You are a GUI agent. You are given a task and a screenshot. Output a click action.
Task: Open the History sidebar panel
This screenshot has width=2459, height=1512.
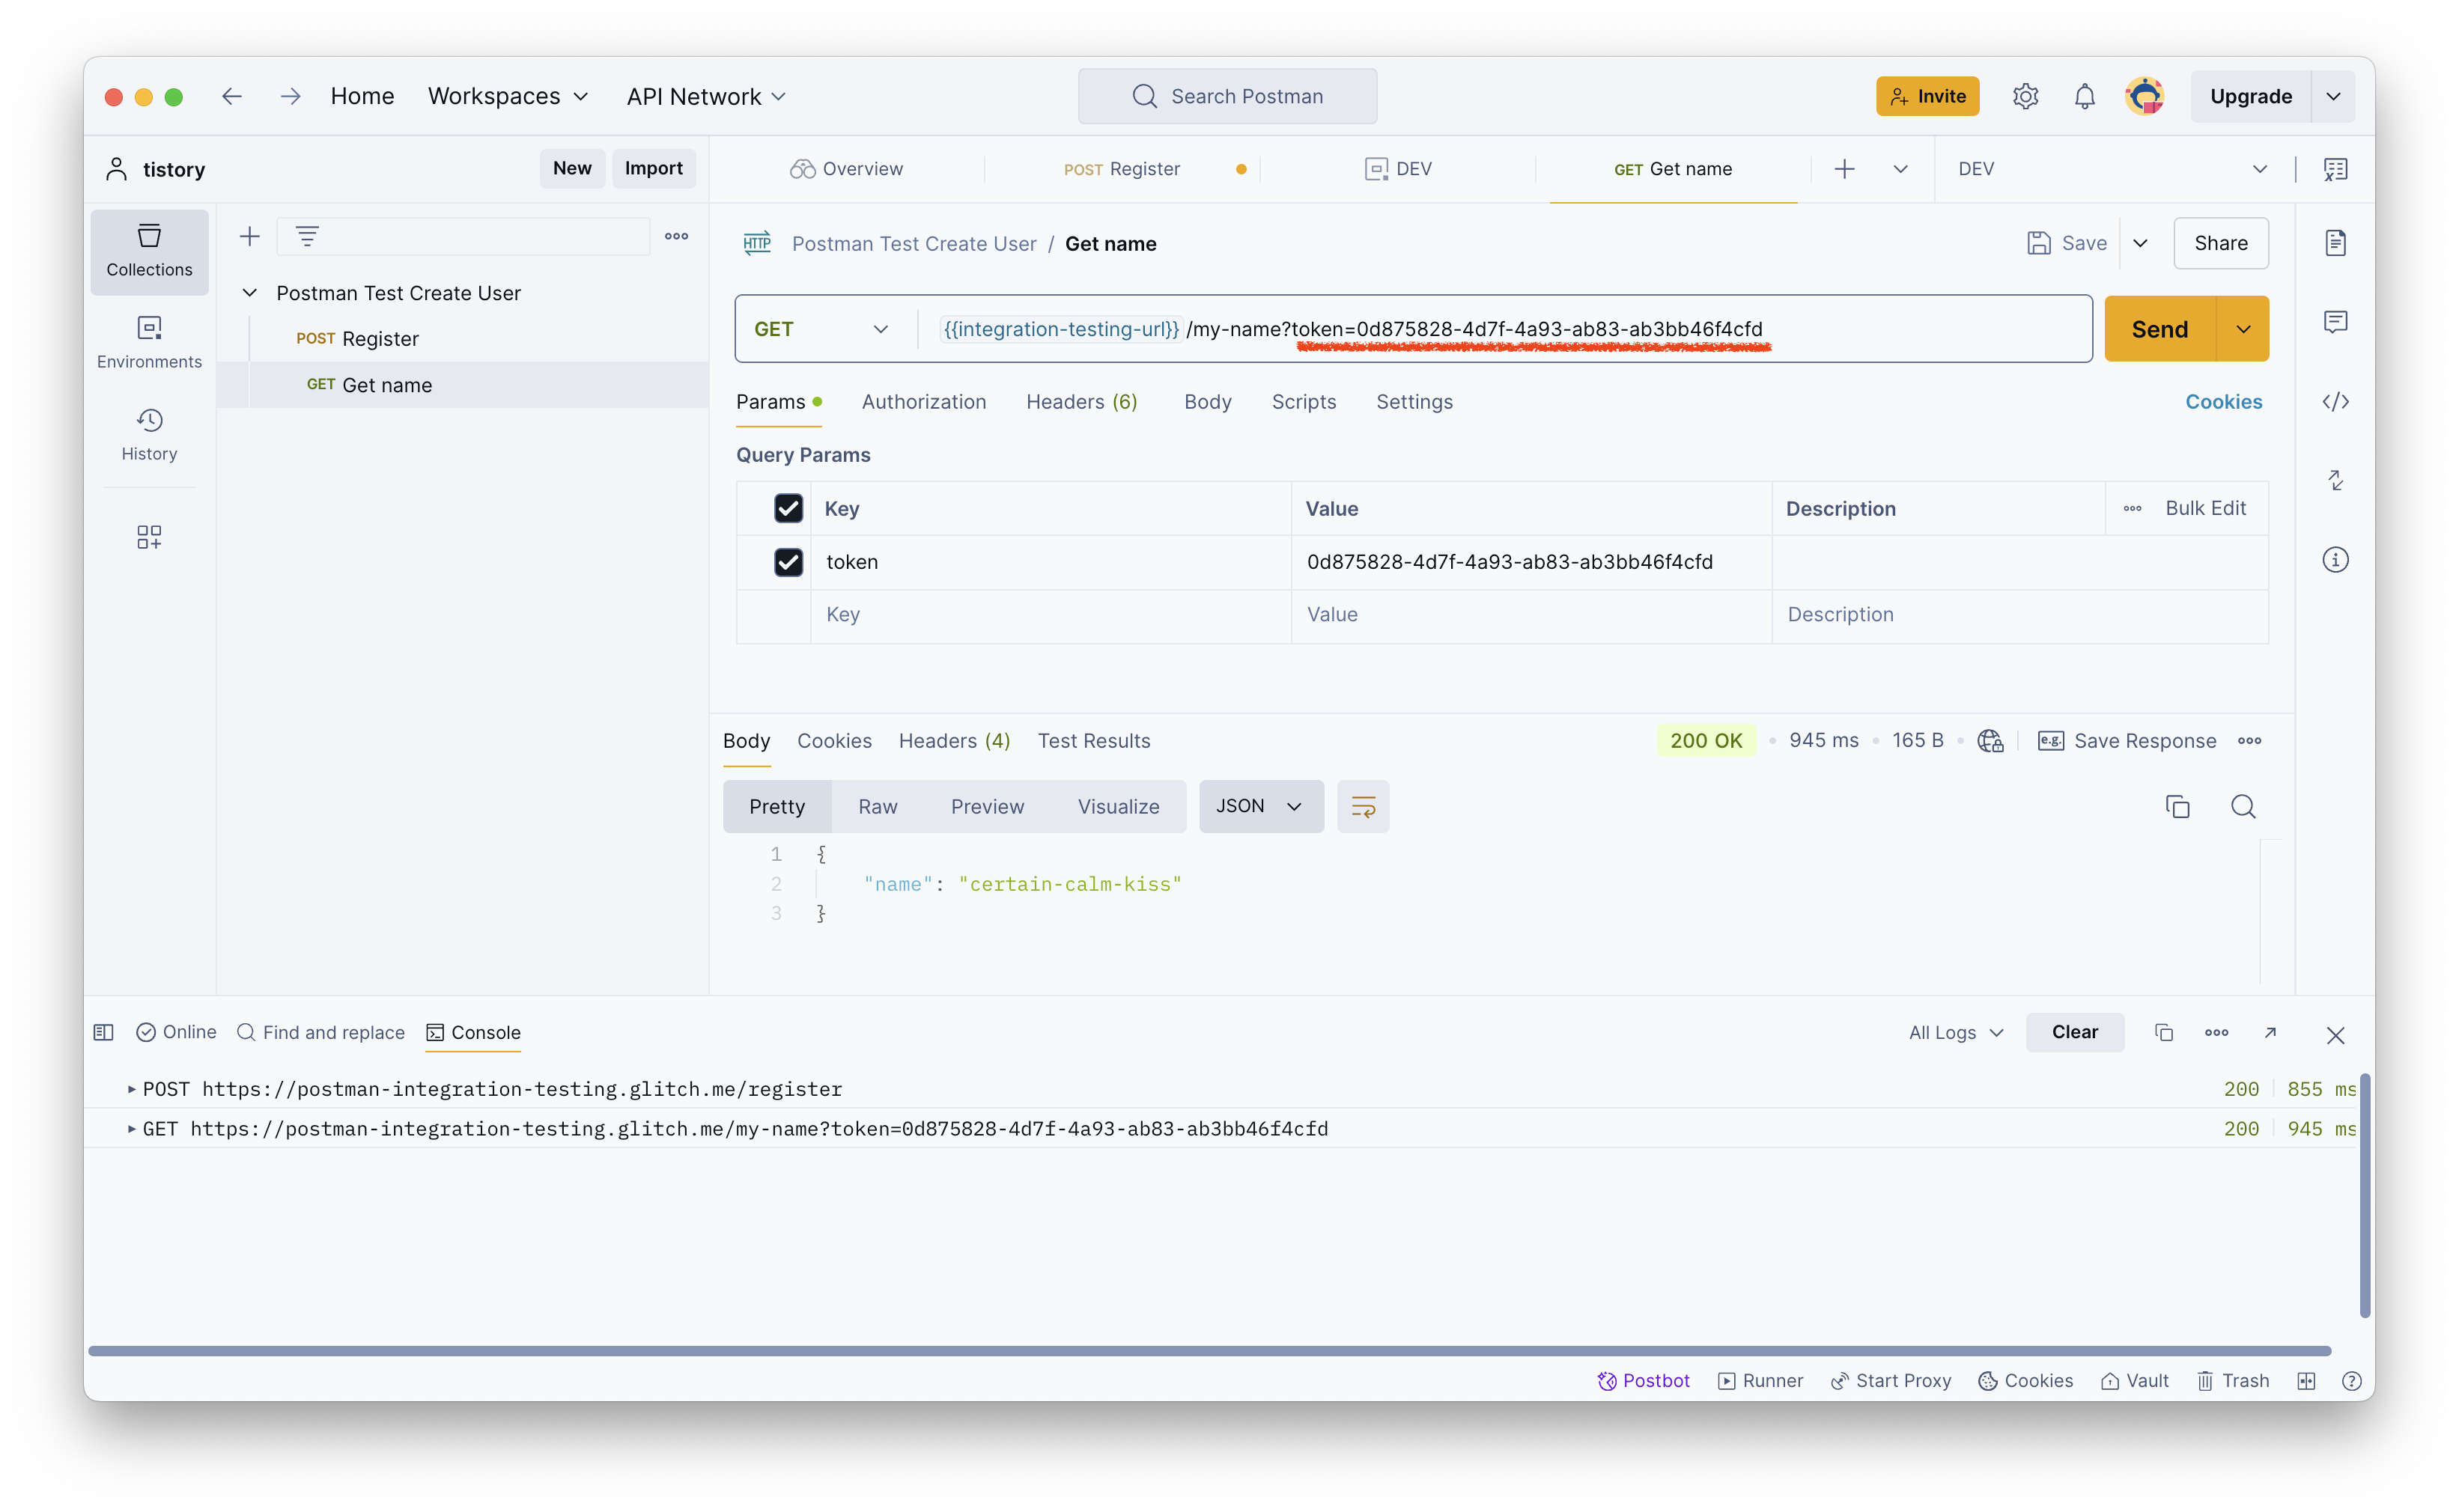(149, 434)
